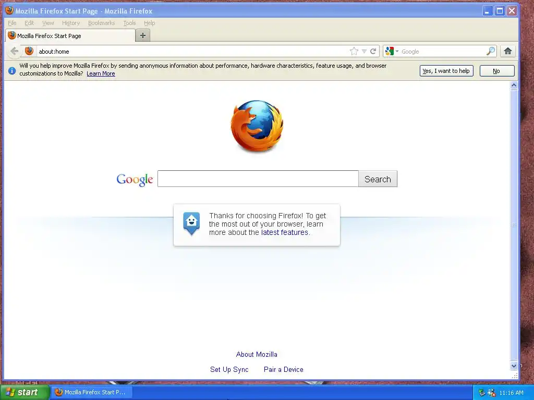The image size is (534, 400).
Task: Reload the page using the refresh icon
Action: coord(373,52)
